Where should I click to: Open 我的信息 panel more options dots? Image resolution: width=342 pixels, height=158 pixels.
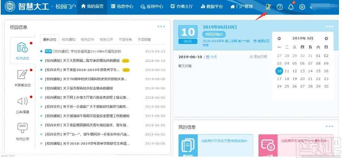[330, 126]
